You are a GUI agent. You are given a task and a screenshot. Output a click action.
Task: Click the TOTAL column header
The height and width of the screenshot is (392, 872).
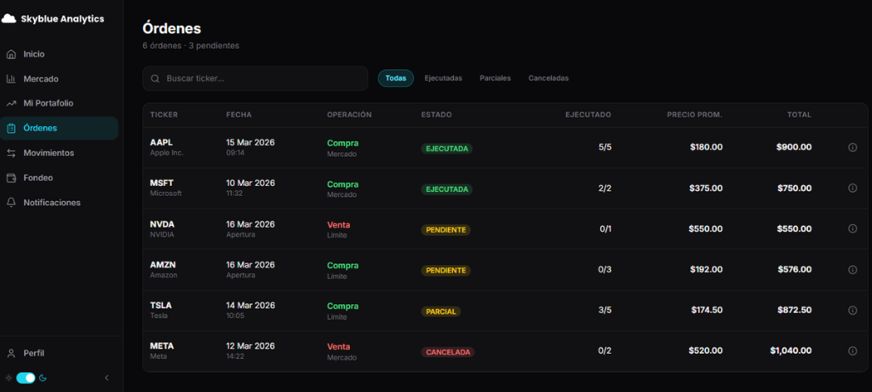(799, 115)
